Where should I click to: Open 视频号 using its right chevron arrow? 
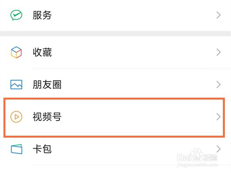pyautogui.click(x=218, y=117)
